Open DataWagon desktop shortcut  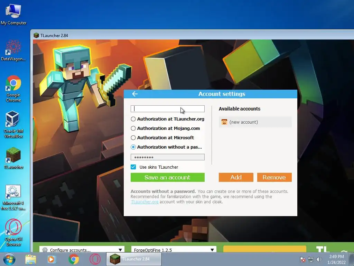(x=13, y=51)
